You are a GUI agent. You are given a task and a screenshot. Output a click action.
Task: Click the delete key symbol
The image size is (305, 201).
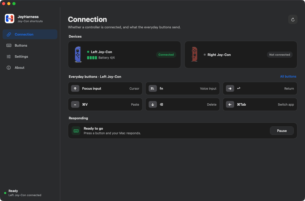(162, 104)
